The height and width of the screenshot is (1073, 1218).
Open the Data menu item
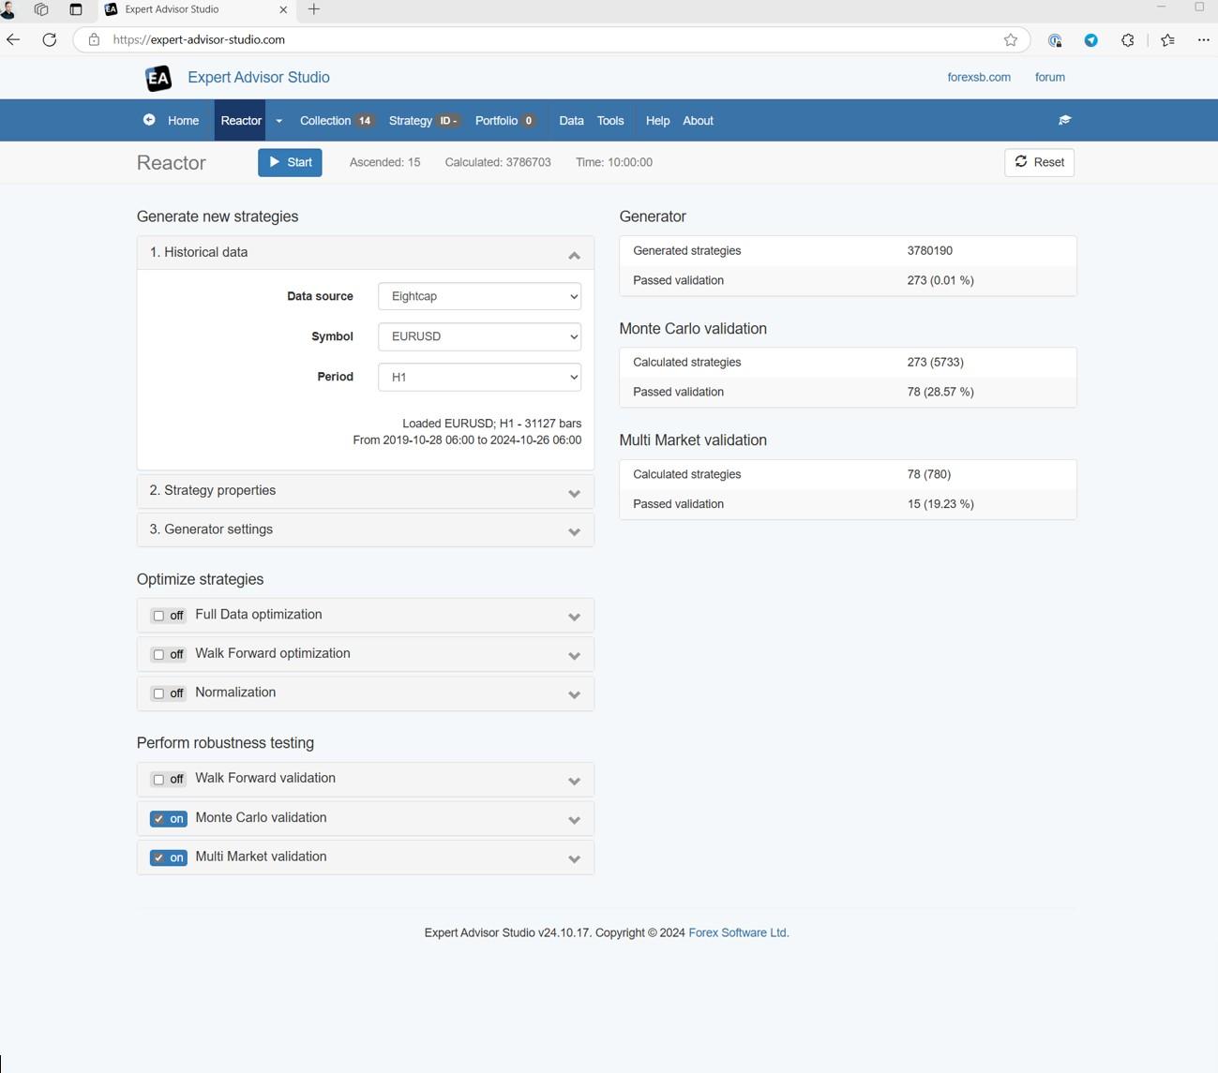point(571,121)
